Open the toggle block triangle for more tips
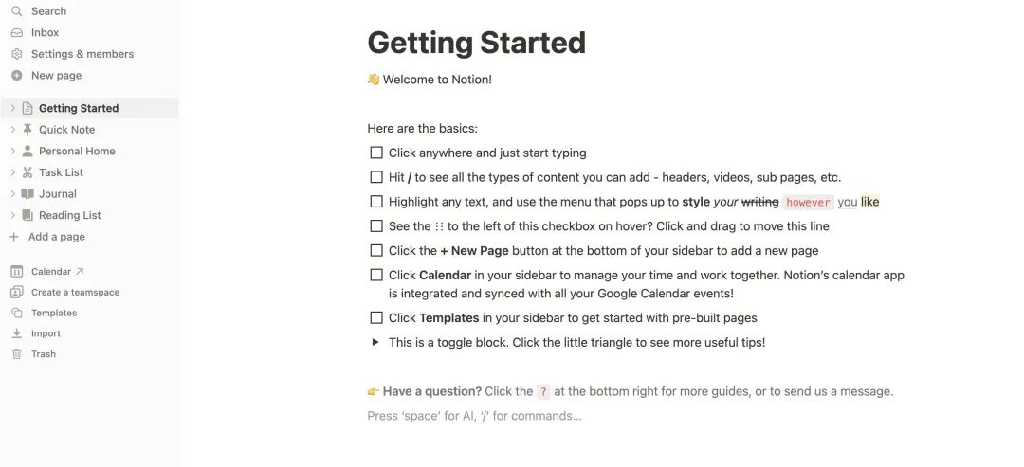The height and width of the screenshot is (467, 1024). coord(375,342)
